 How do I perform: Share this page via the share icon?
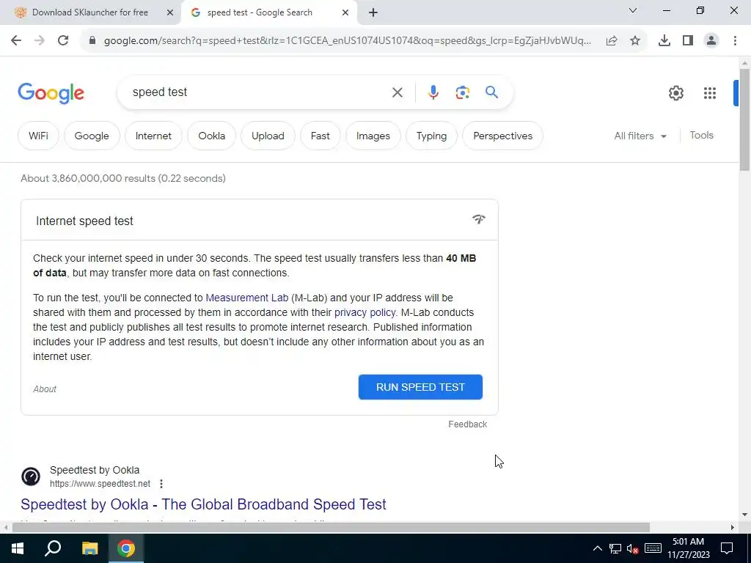point(612,41)
